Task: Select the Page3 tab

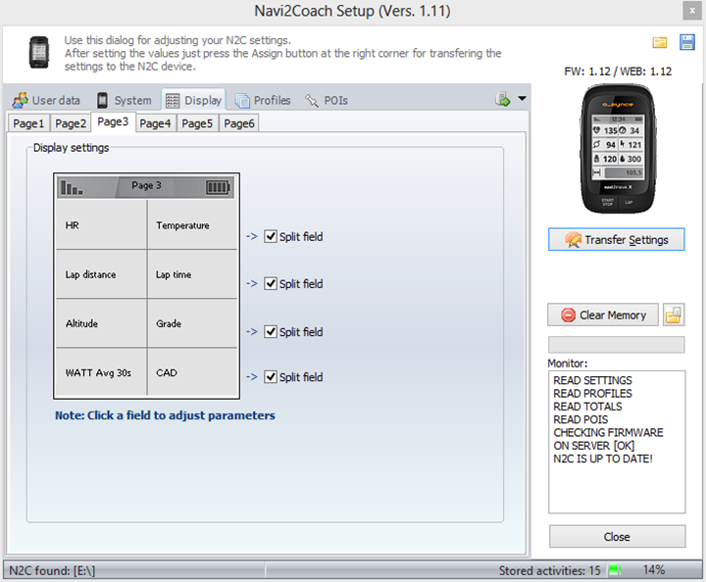Action: [113, 121]
